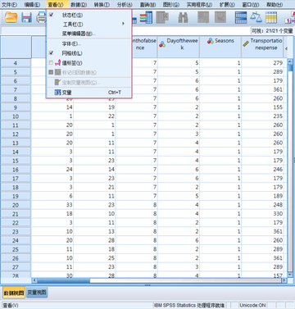The width and height of the screenshot is (295, 309).
Task: Click the Weight Cases scales icon
Action: (256, 18)
